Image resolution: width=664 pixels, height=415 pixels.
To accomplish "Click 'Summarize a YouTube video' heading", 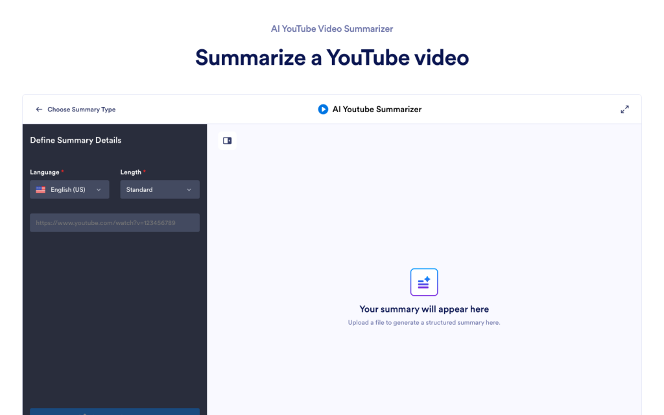I will tap(332, 58).
